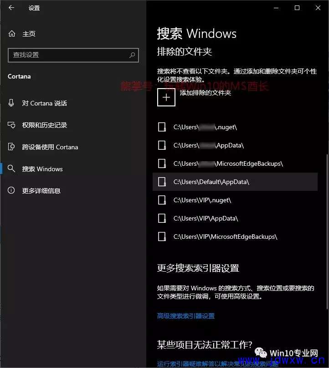Open 高级搜索索引器设置 link

tap(186, 316)
